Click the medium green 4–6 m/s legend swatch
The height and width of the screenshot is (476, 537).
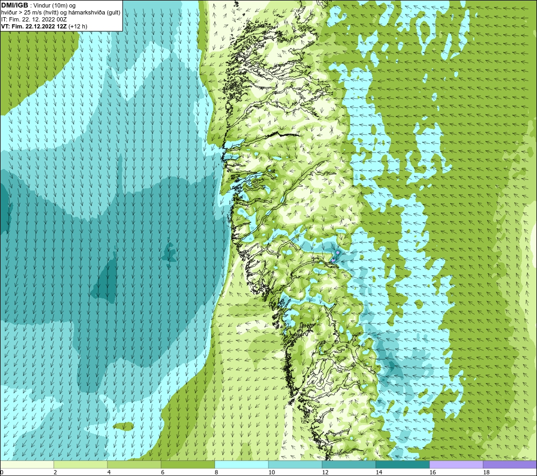134,464
